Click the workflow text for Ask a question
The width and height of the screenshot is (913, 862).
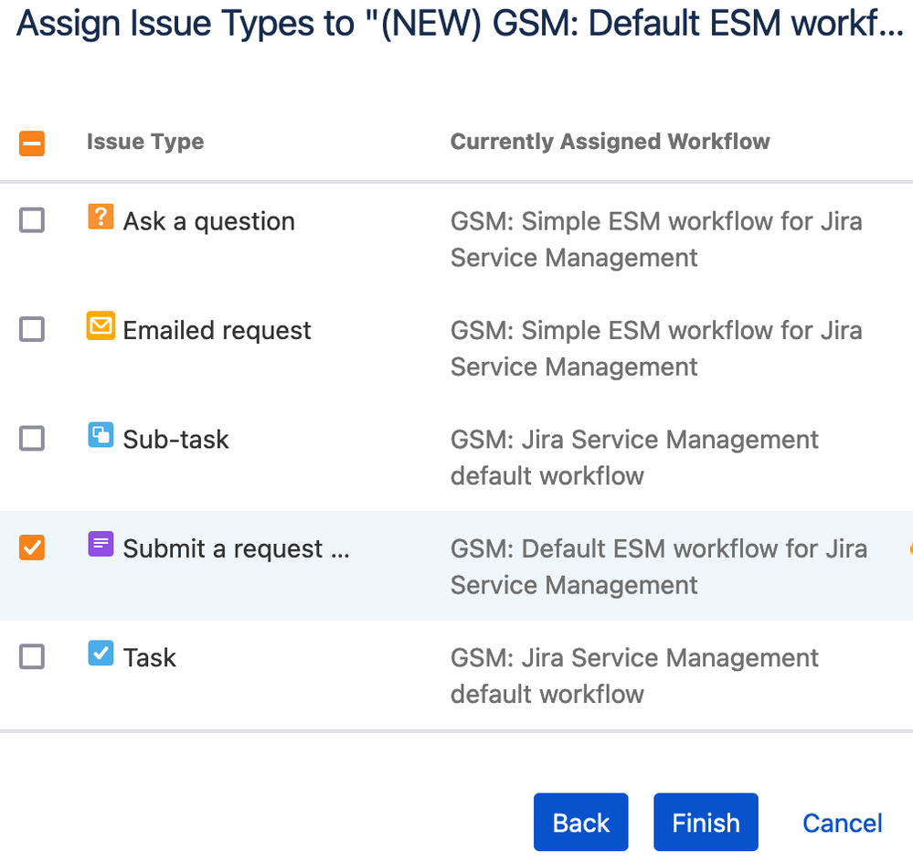click(656, 239)
